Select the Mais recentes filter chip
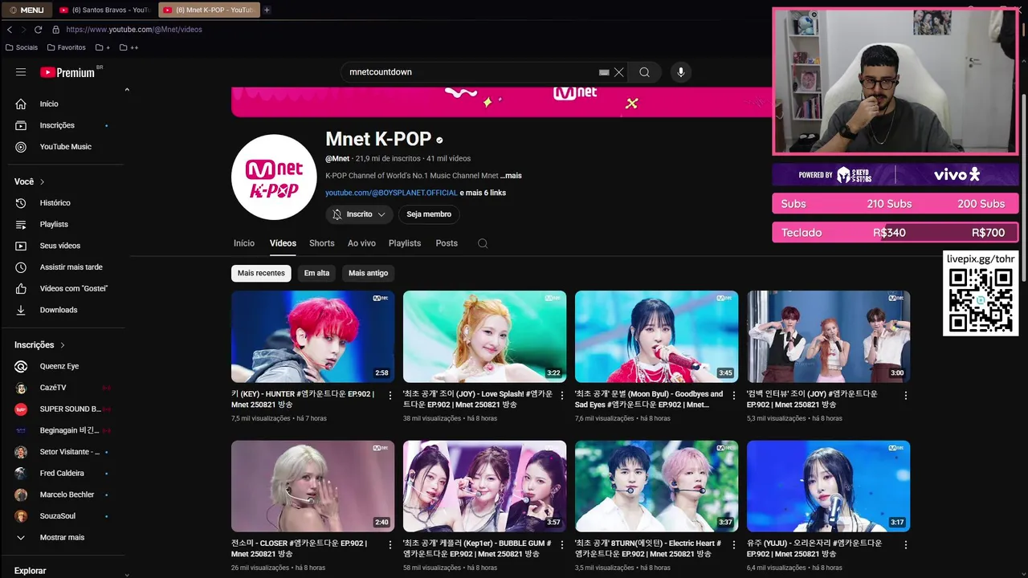1028x578 pixels. (261, 273)
